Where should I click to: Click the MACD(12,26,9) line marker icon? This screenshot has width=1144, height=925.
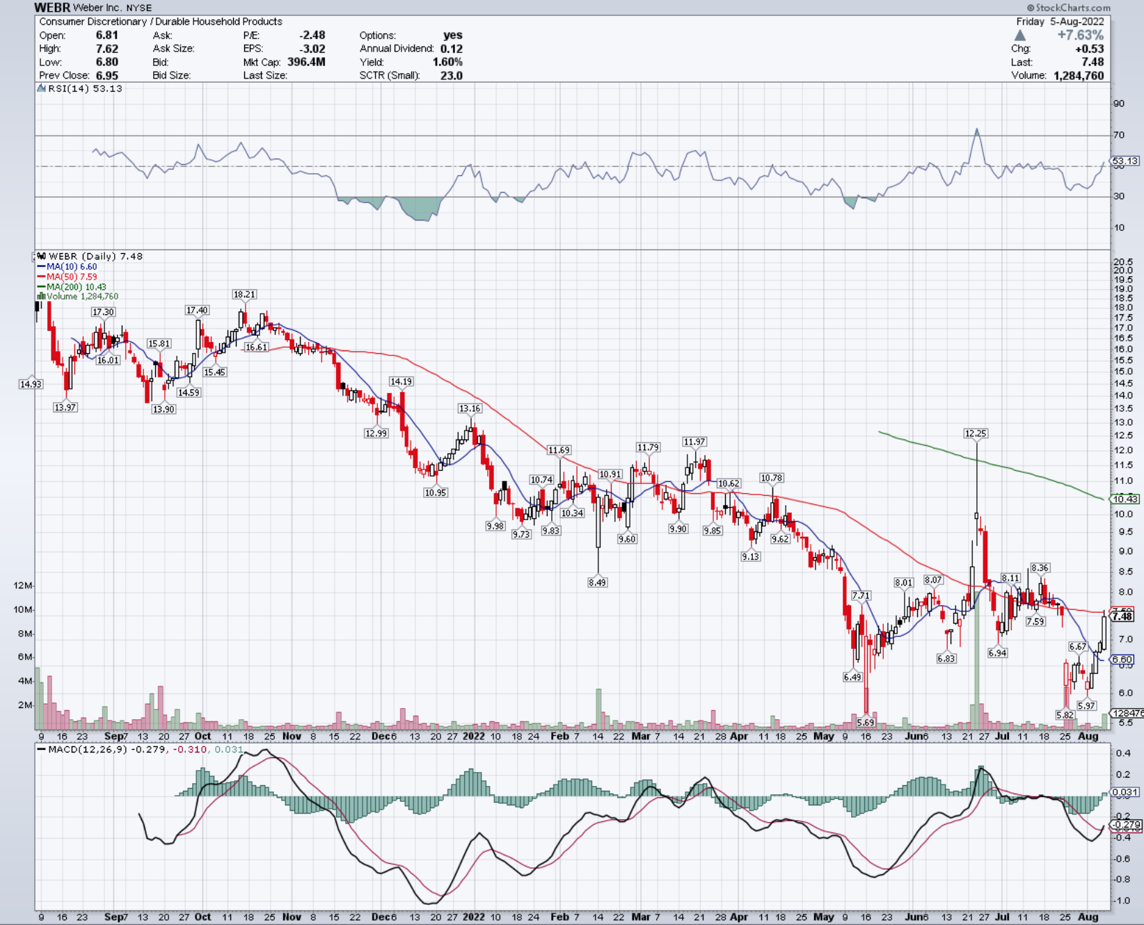(42, 749)
